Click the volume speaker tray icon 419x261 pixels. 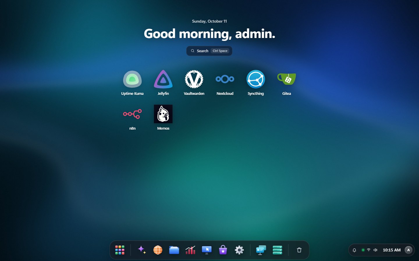[375, 250]
